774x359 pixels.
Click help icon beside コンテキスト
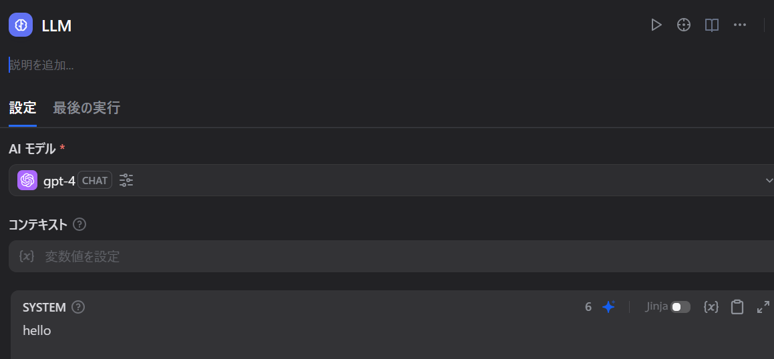79,224
